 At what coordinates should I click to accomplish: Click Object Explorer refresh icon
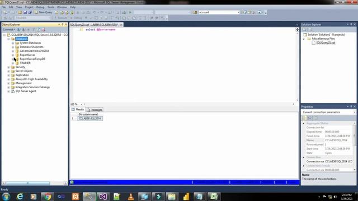click(39, 30)
